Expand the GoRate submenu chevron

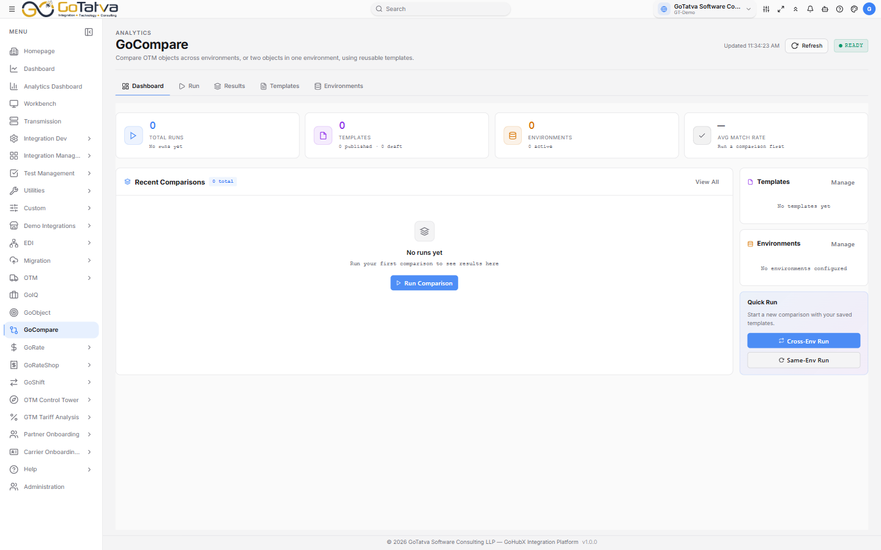tap(89, 348)
